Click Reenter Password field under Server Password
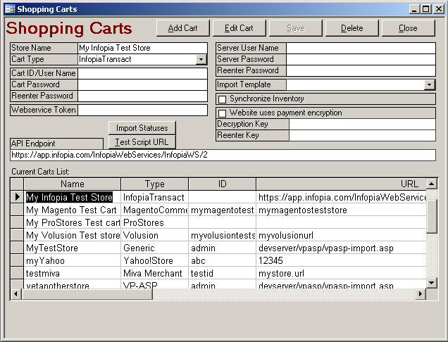Screen dimensions: 448x342 (x=361, y=70)
